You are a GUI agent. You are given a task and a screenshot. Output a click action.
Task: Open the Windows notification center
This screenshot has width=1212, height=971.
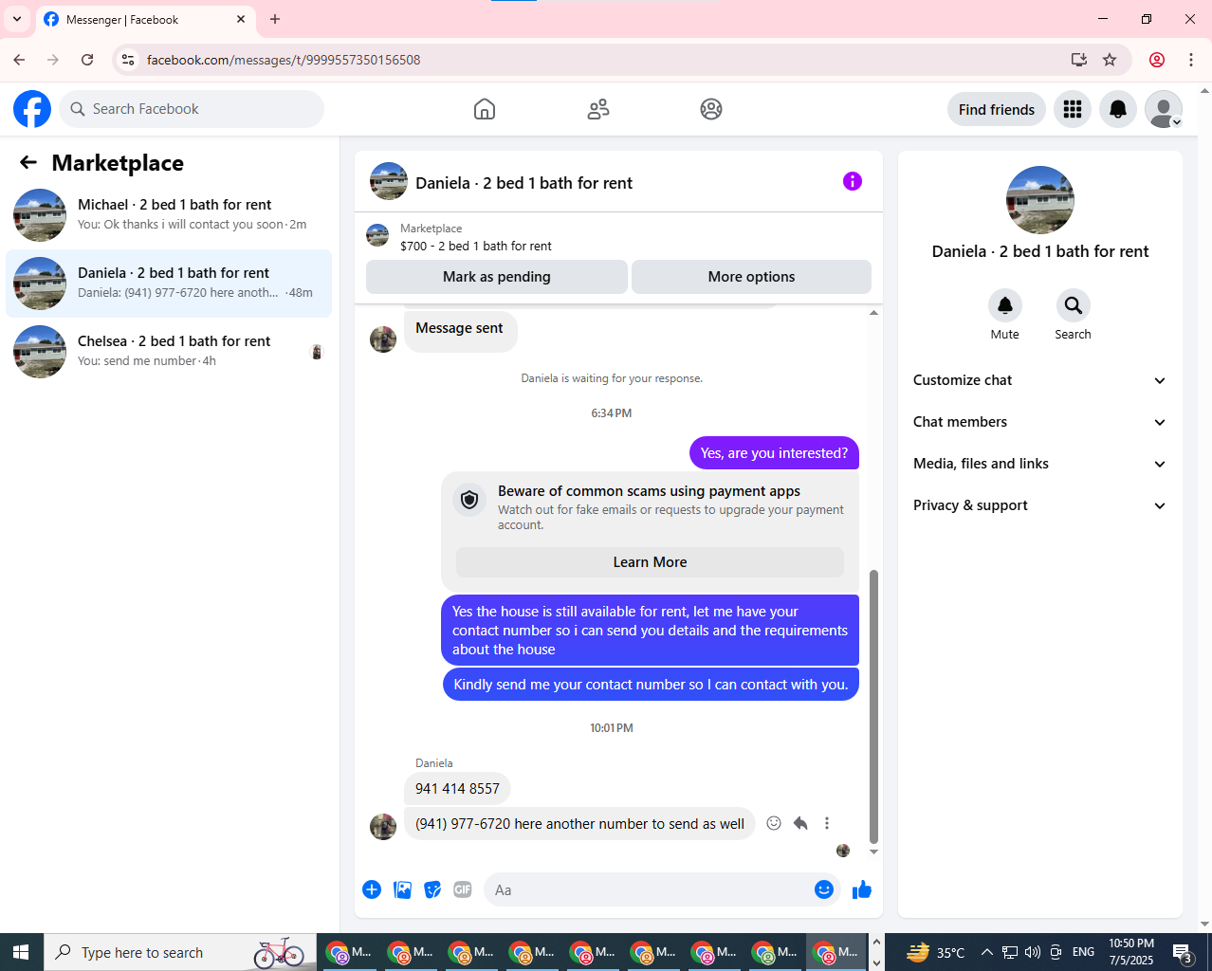[x=1182, y=952]
